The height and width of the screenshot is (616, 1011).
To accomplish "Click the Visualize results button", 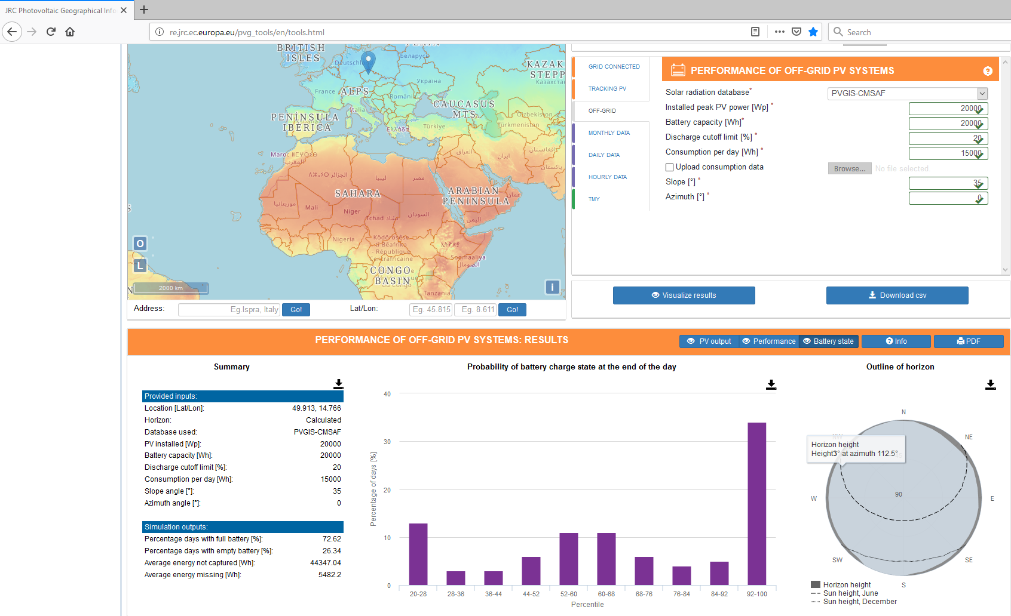I will (684, 295).
